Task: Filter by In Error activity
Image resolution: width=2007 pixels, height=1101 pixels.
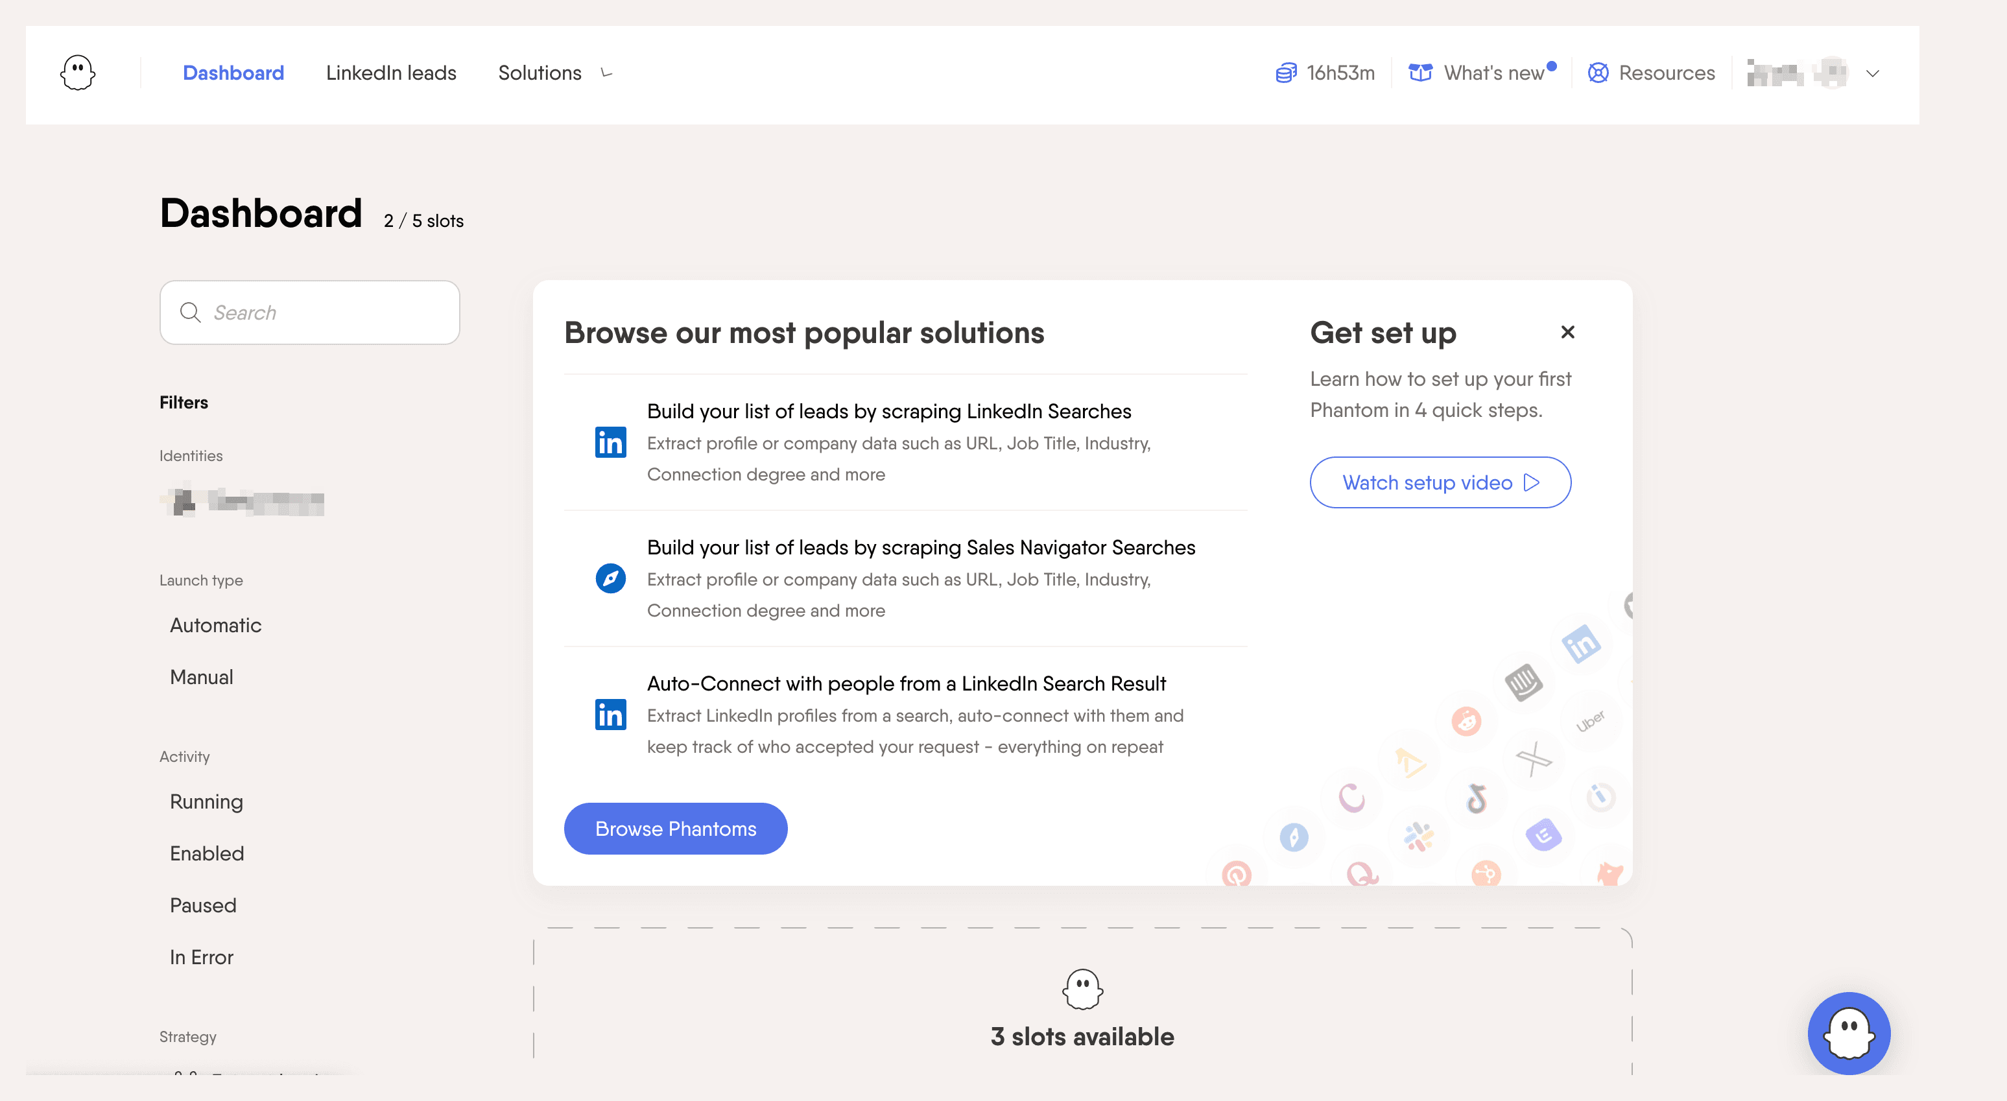Action: pos(202,957)
